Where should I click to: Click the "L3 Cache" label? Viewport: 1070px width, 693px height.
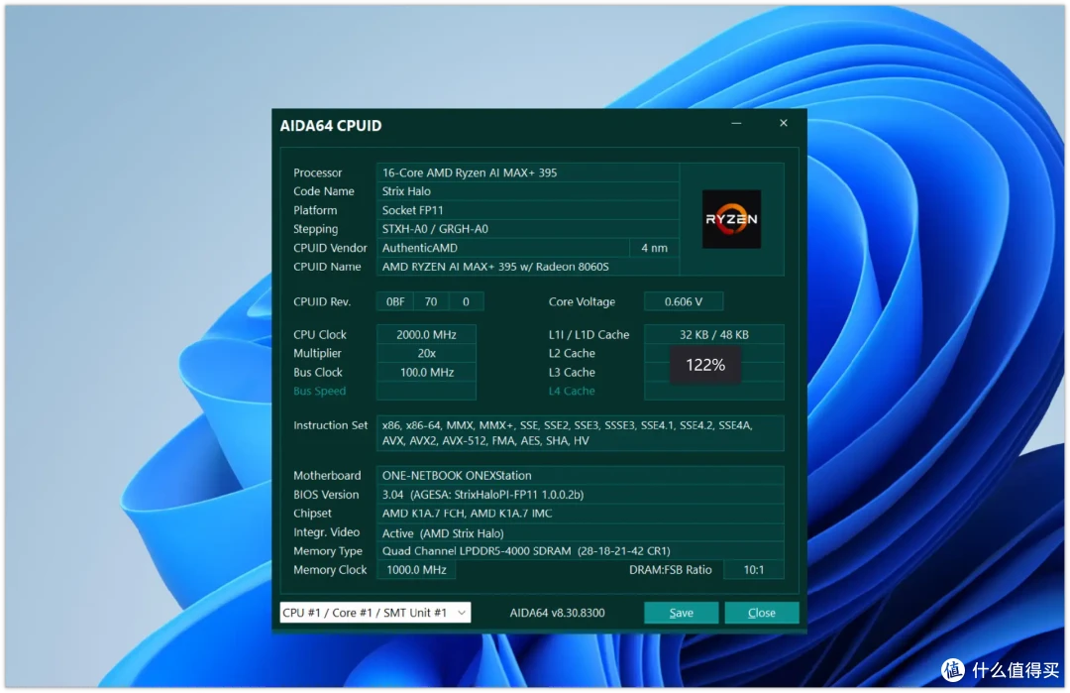572,372
